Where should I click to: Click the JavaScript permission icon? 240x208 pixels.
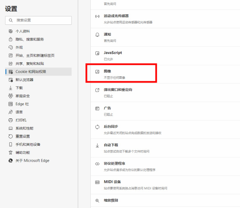tap(98, 53)
